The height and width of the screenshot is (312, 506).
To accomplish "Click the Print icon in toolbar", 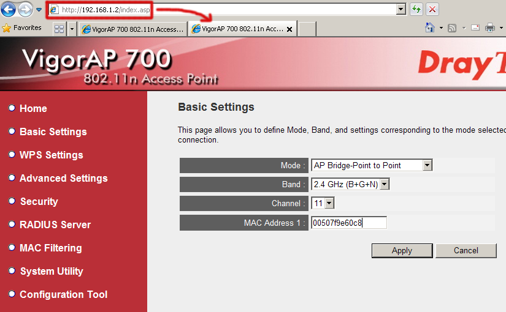I will [x=490, y=28].
